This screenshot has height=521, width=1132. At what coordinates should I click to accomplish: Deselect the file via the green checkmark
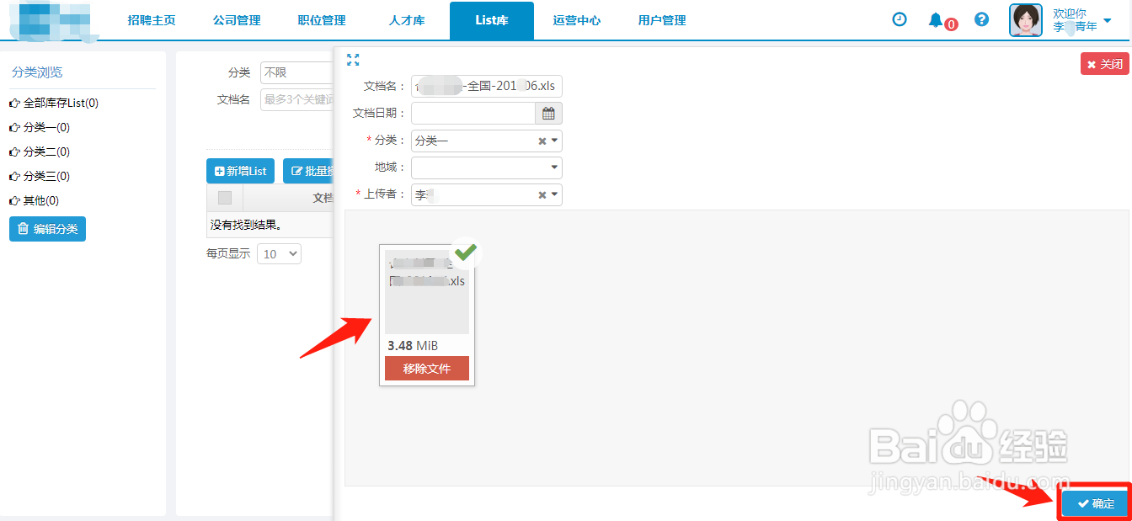[x=464, y=253]
